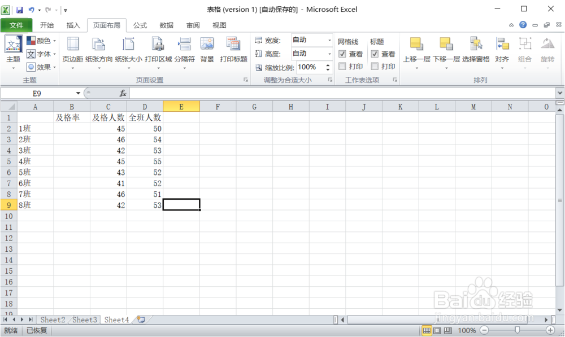Image resolution: width=565 pixels, height=337 pixels.
Task: Open Print Area (打印区域) menu
Action: point(158,52)
